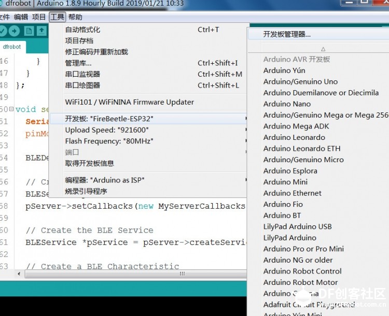Choose 烧录引导程序 menu entry
Screen dimensions: 389x316
click(x=148, y=191)
